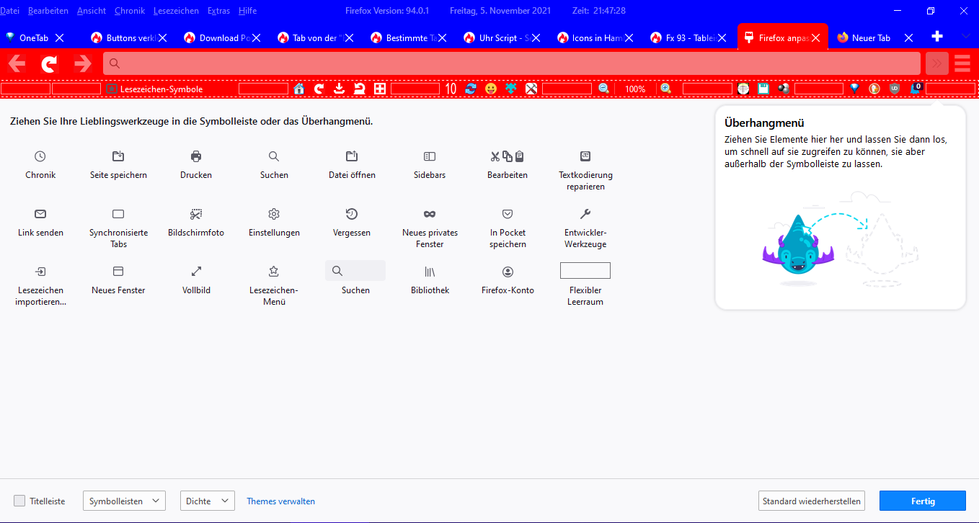Click the Fertig button
Image resolution: width=979 pixels, height=523 pixels.
[x=923, y=501]
